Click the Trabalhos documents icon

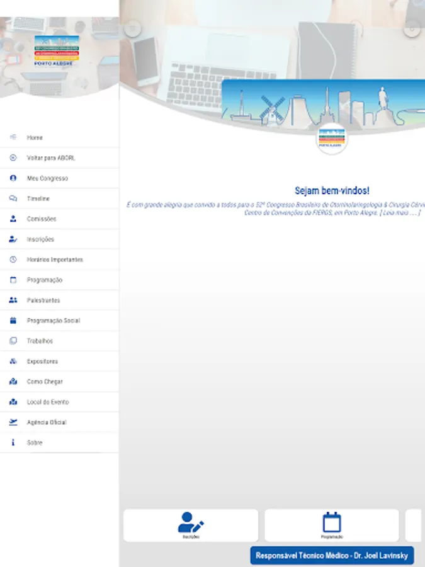pyautogui.click(x=13, y=341)
